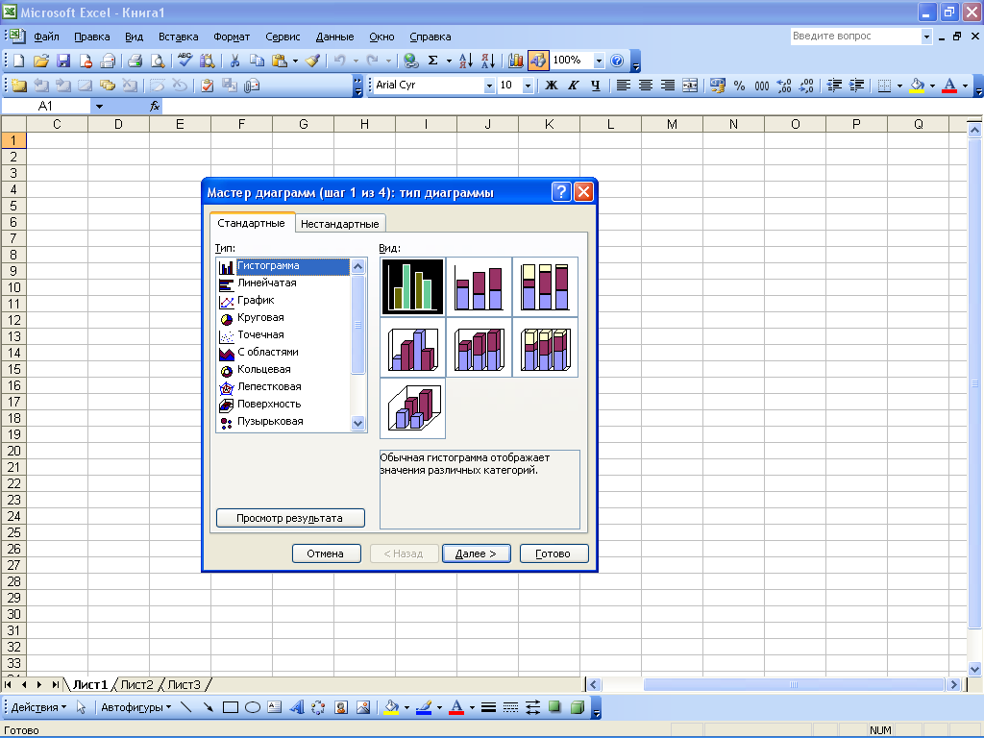This screenshot has height=738, width=984.
Task: Click the Просмотр результата button
Action: (x=290, y=518)
